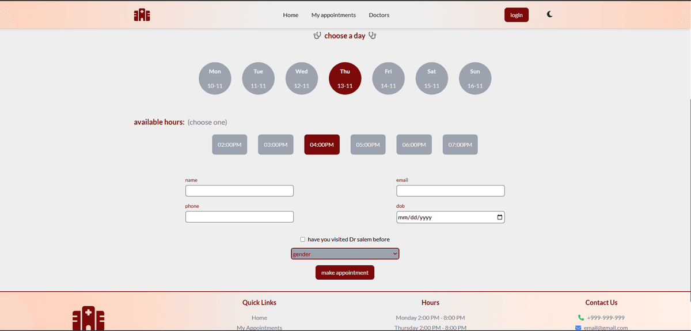Open the Home link in footer Quick Links

[x=259, y=318]
